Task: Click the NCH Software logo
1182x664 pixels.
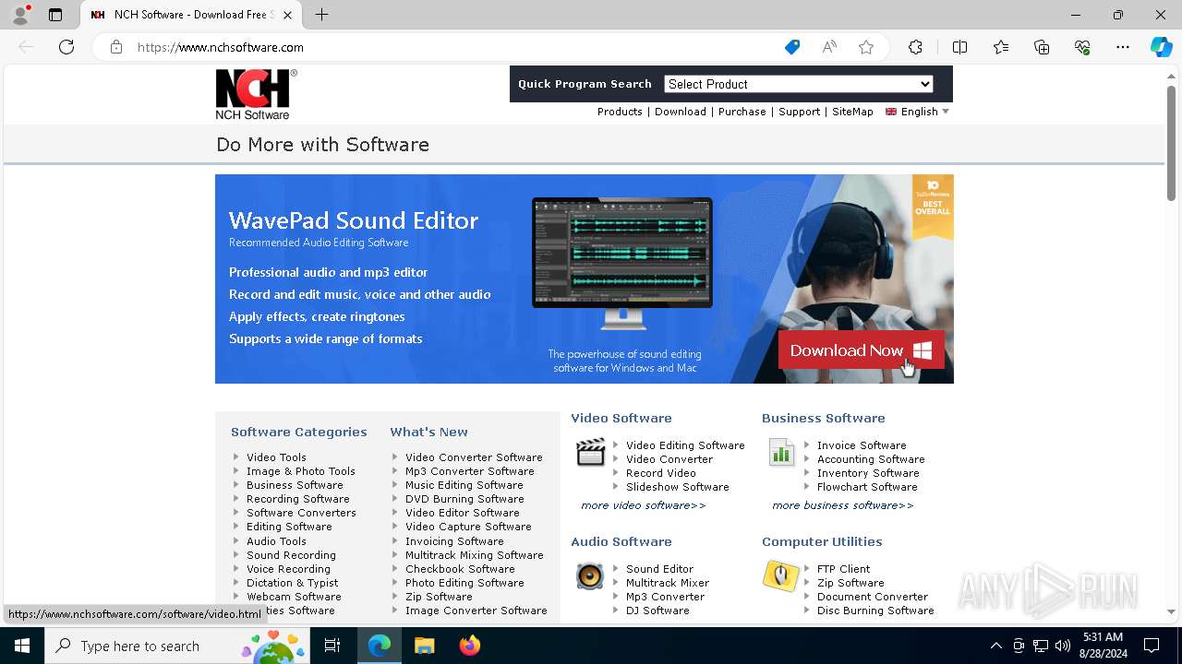Action: 256,94
